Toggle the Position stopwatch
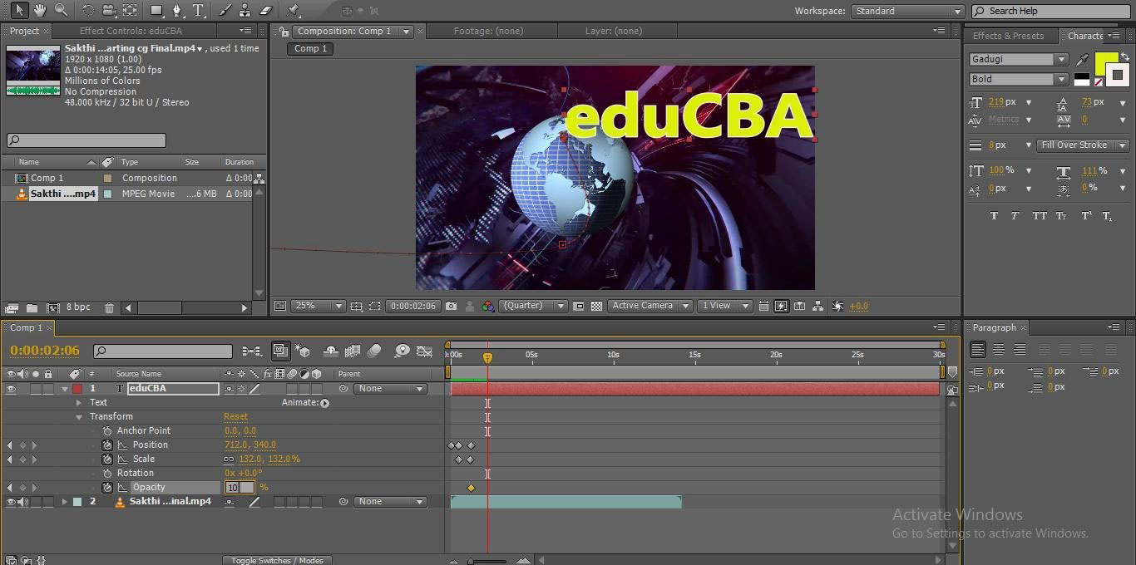Viewport: 1136px width, 565px height. point(107,445)
